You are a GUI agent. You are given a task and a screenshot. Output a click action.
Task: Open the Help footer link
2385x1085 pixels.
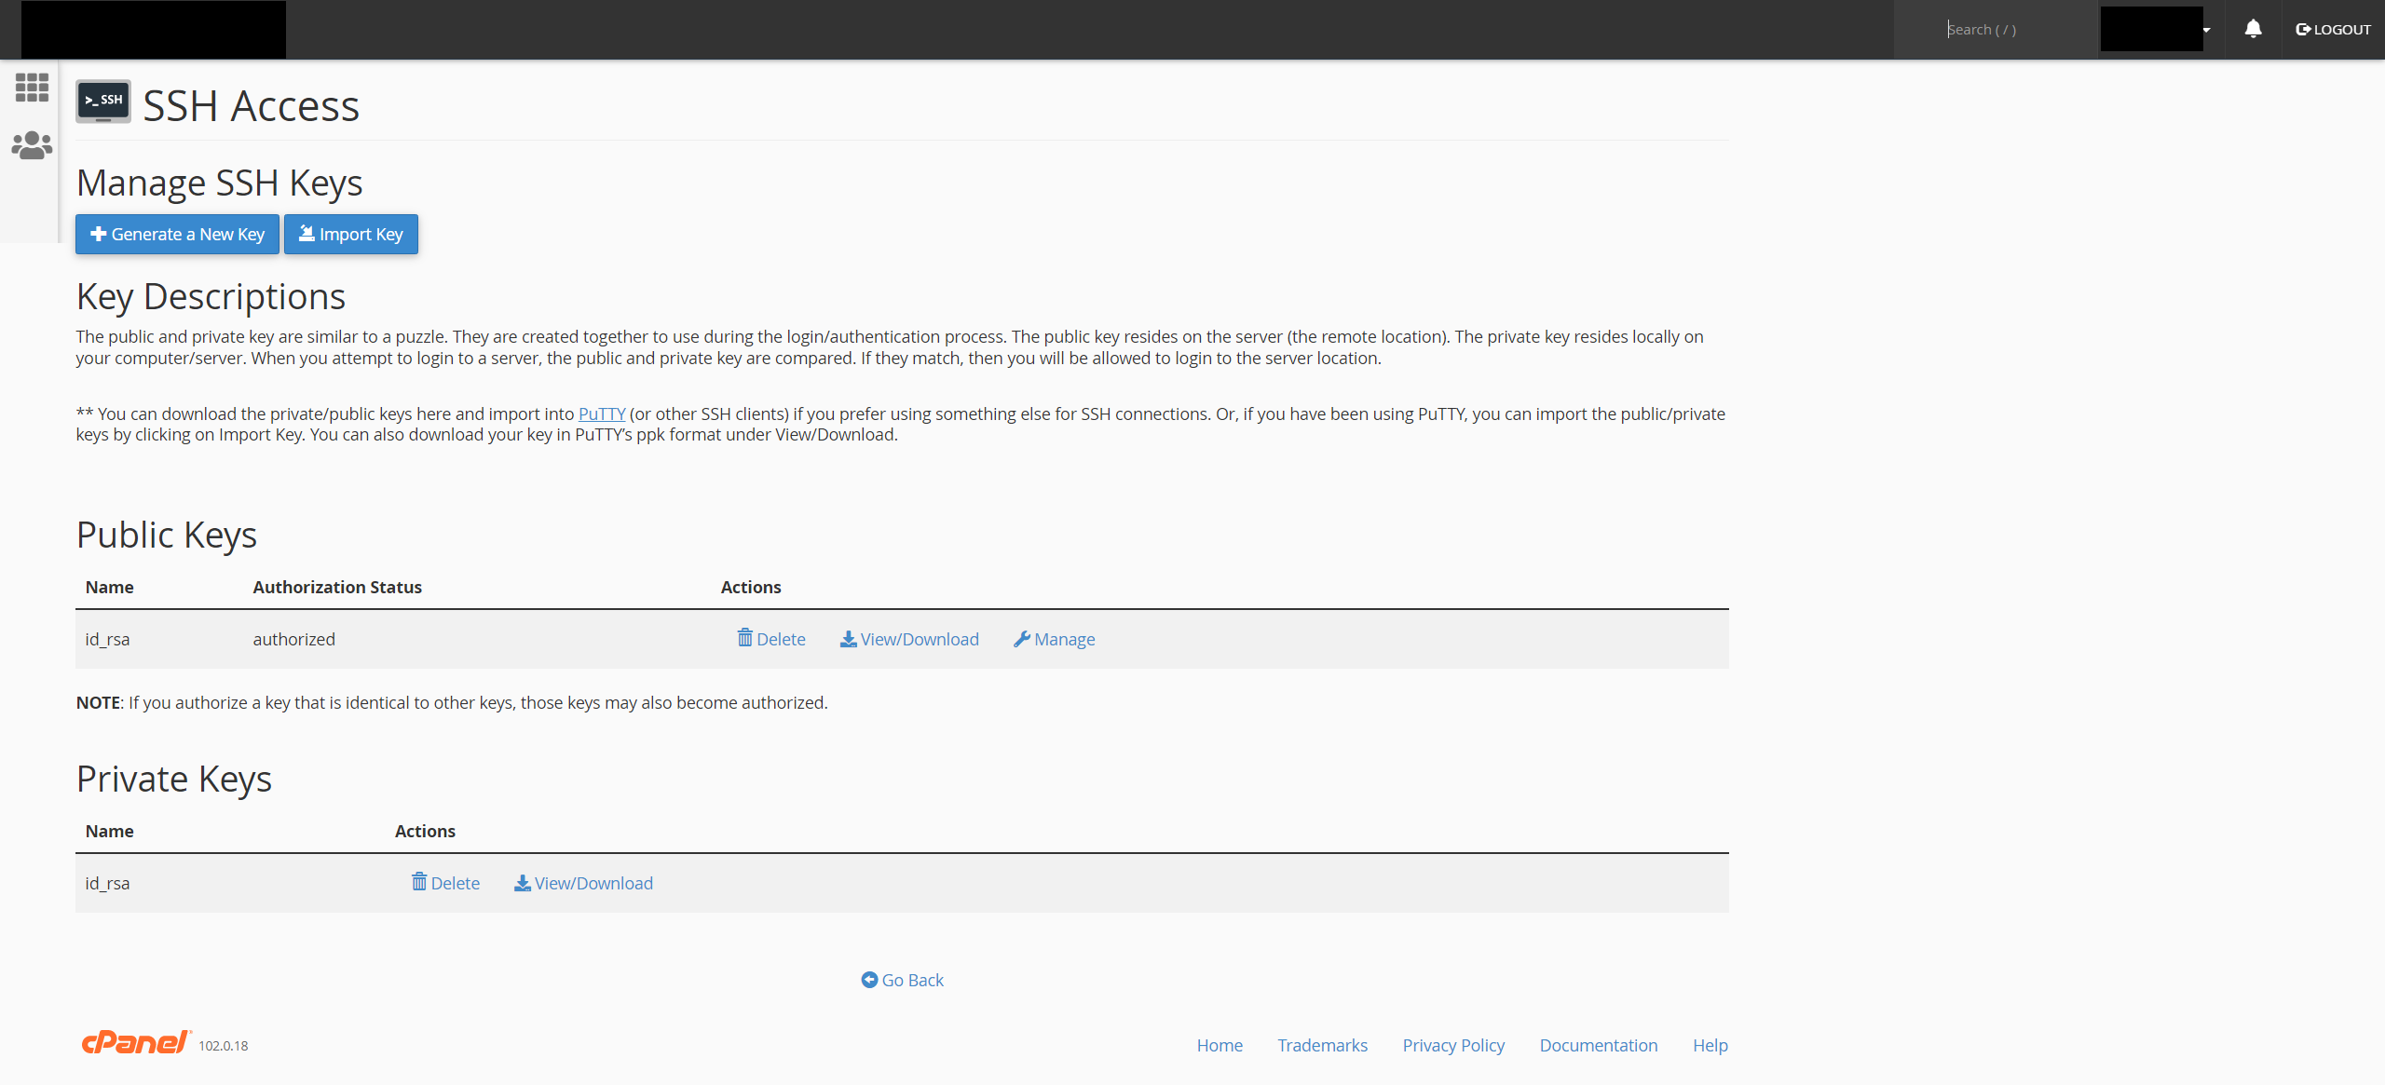click(x=1710, y=1045)
